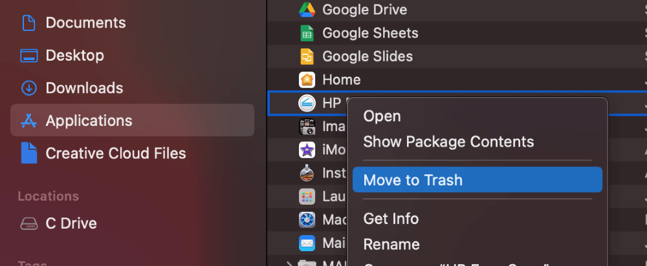647x266 pixels.
Task: Choose Rename from the context menu
Action: 391,245
